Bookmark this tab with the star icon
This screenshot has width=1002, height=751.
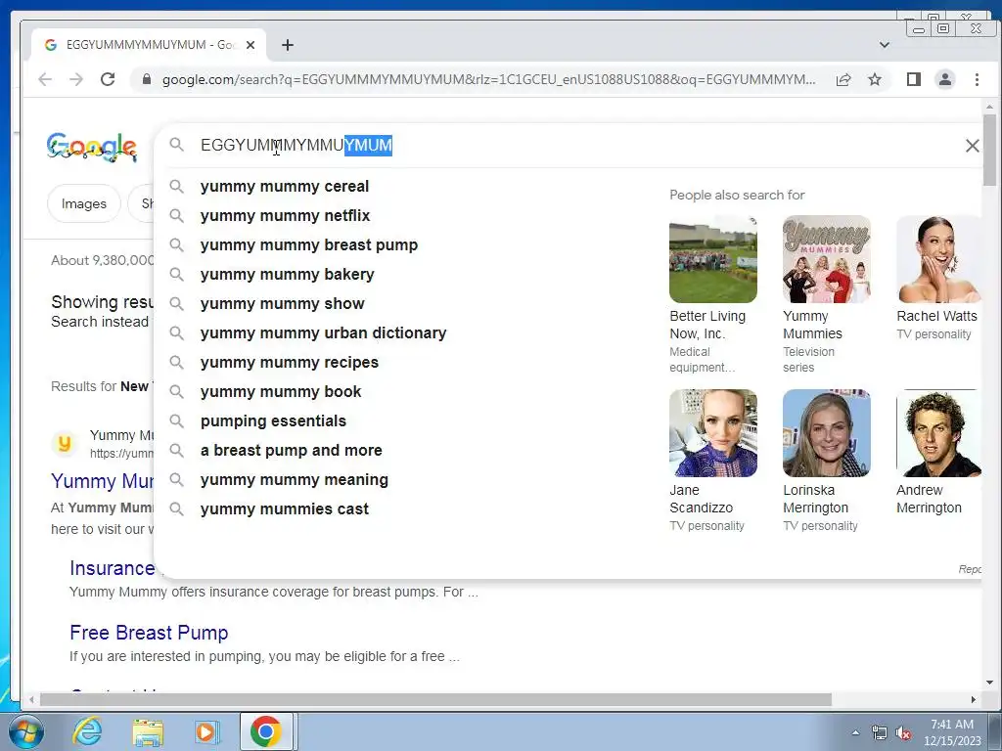click(x=875, y=79)
